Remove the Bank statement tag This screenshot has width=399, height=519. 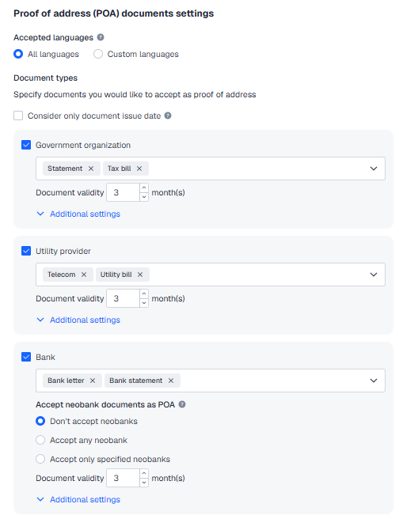coord(171,381)
